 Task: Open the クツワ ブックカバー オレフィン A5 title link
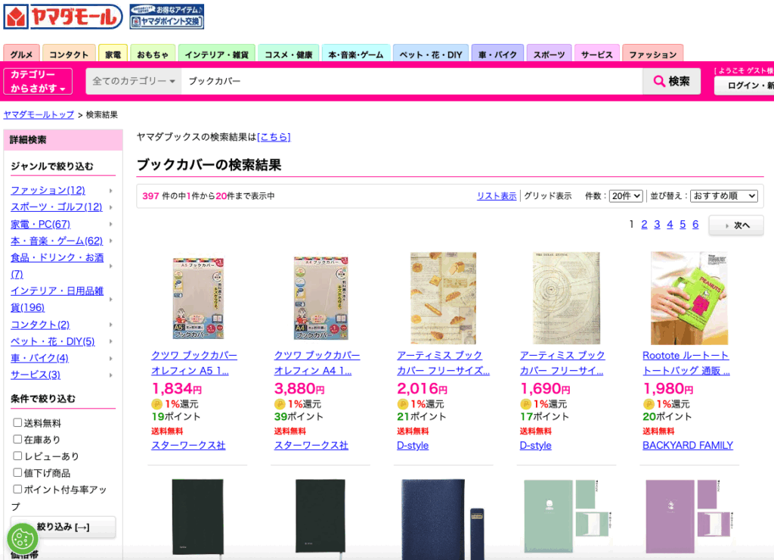pyautogui.click(x=194, y=362)
